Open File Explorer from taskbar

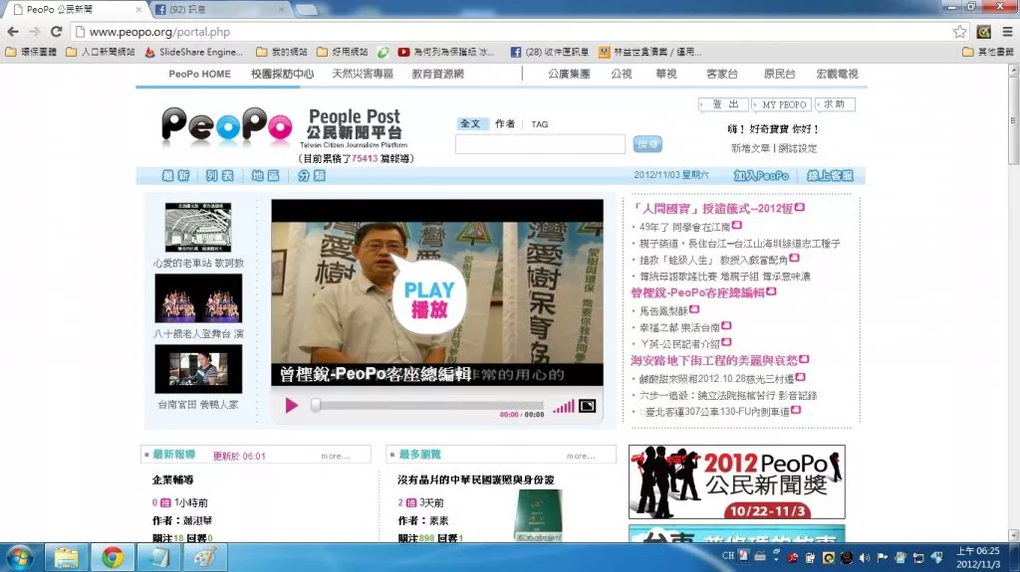pos(66,557)
